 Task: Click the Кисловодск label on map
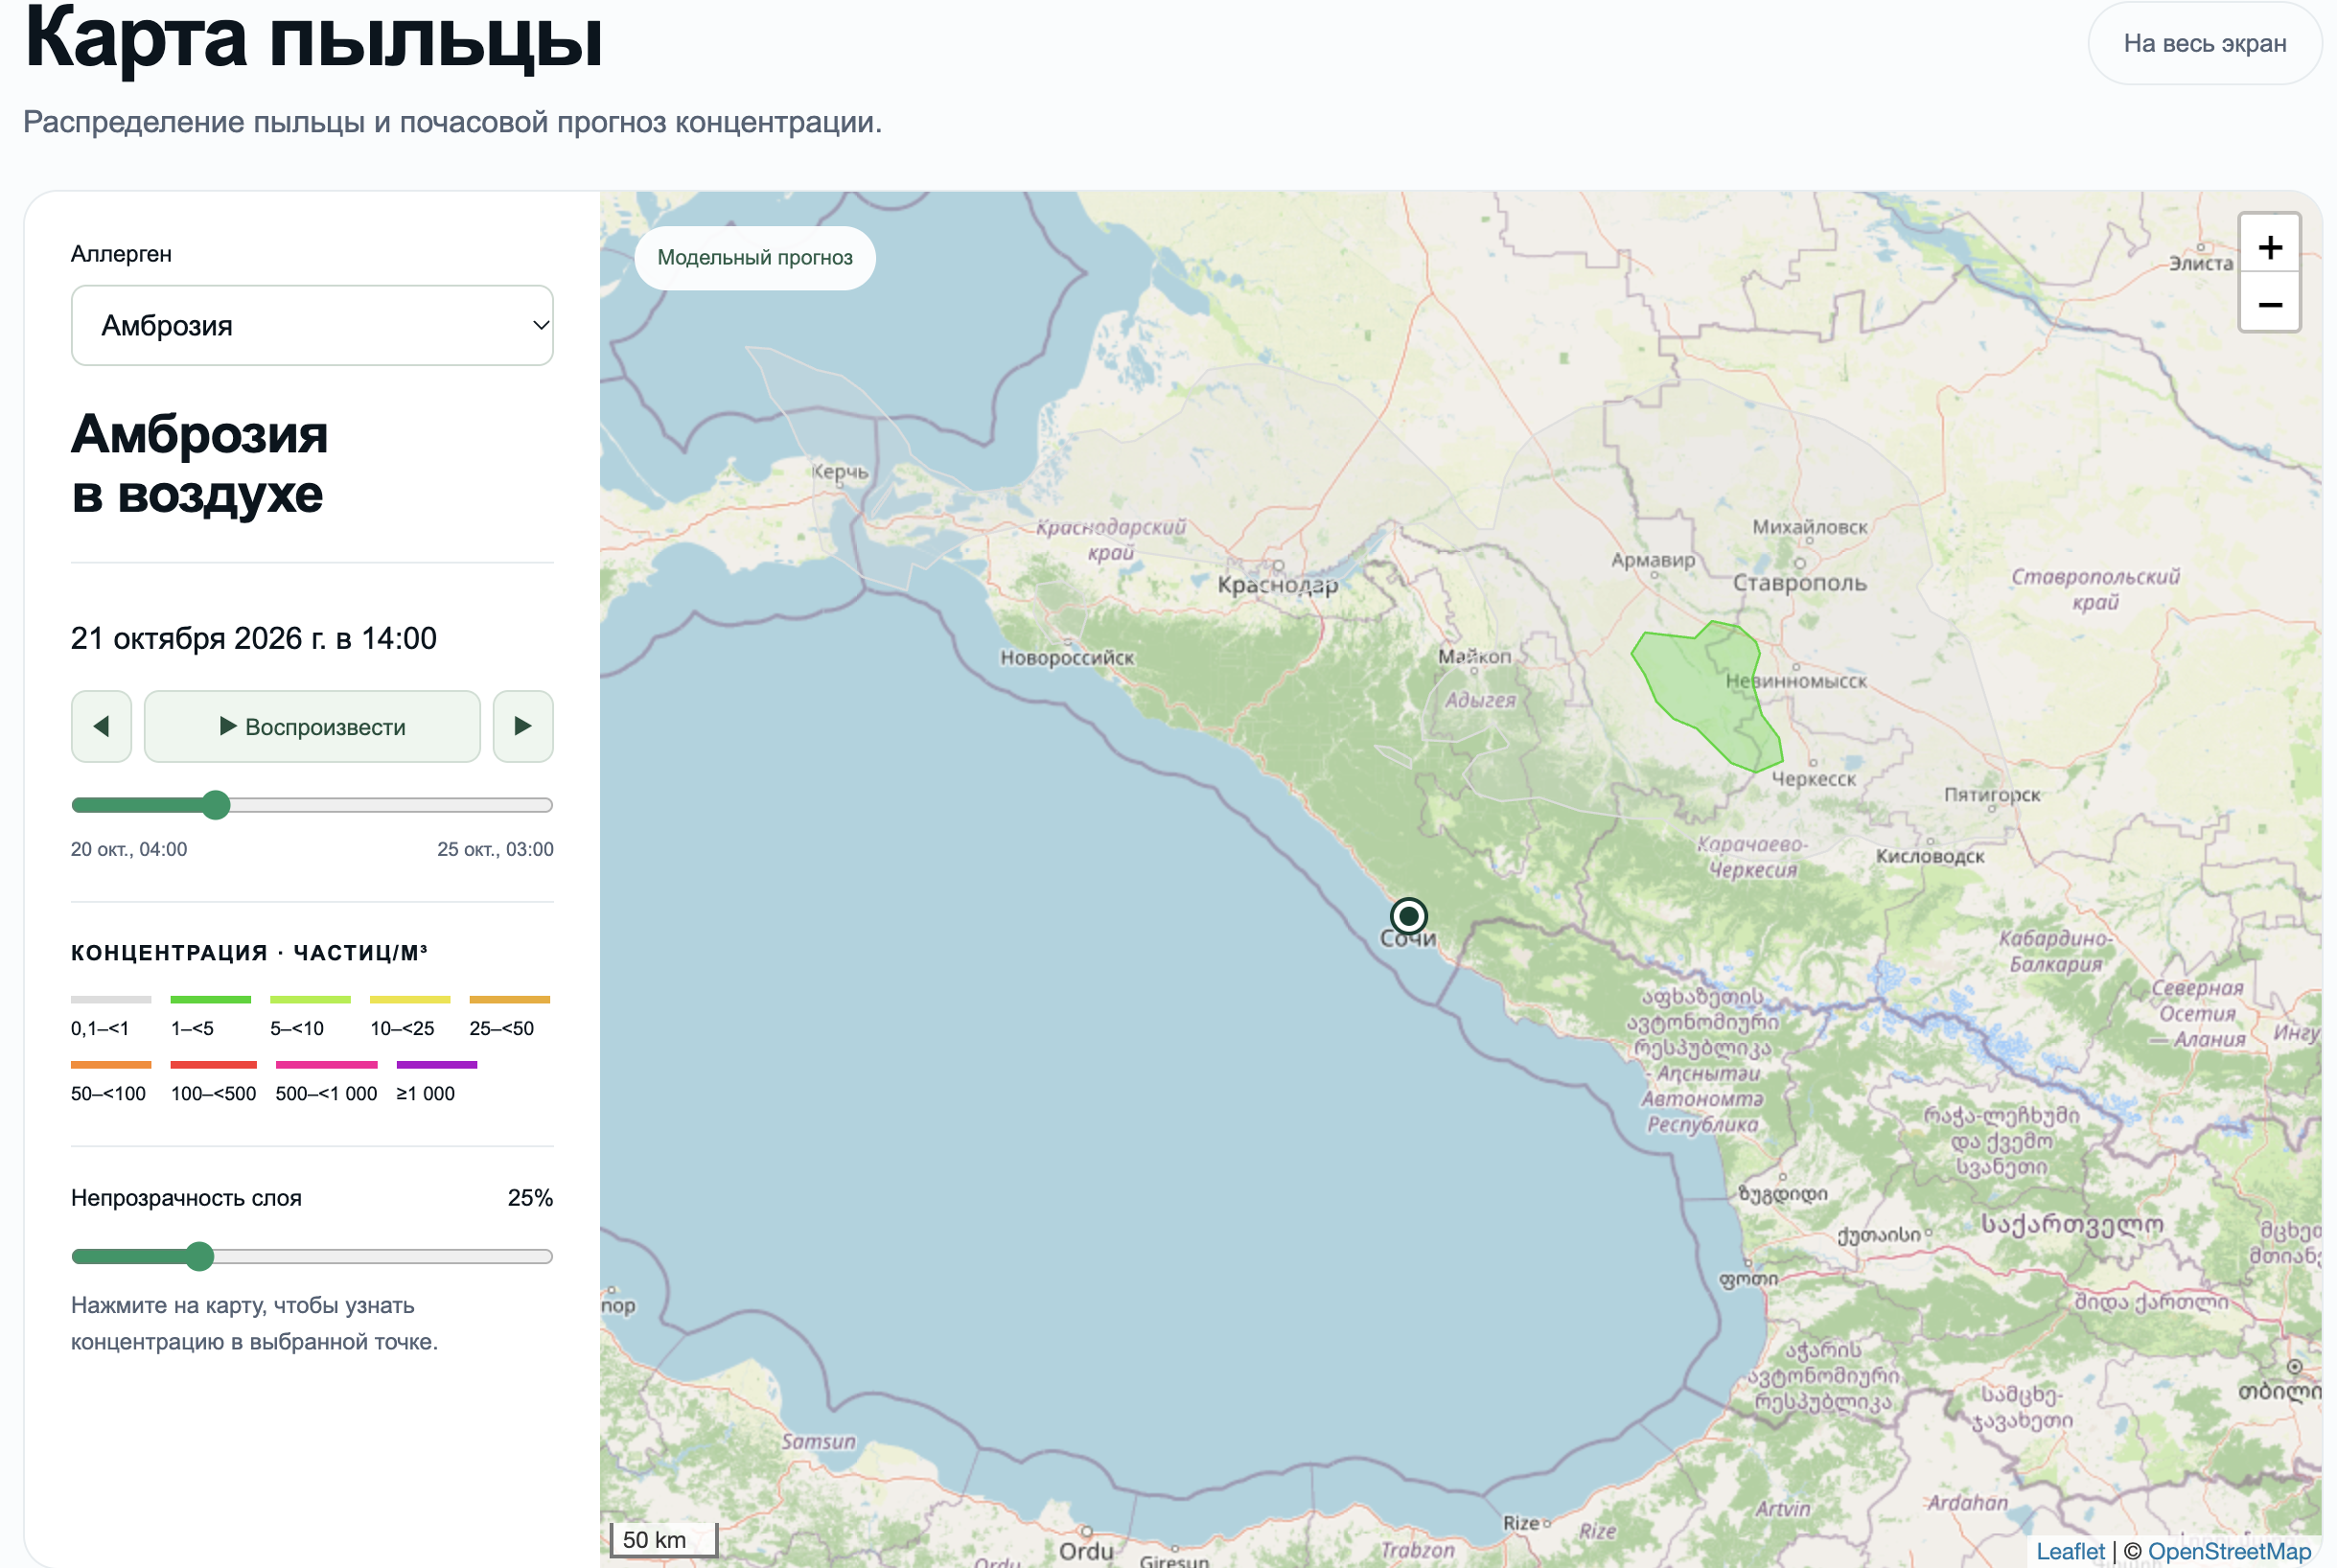pos(1930,856)
